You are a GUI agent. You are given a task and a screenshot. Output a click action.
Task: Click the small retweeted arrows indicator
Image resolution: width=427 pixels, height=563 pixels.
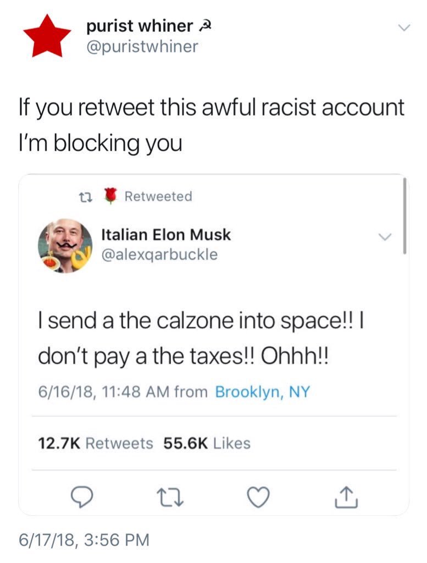coord(86,197)
